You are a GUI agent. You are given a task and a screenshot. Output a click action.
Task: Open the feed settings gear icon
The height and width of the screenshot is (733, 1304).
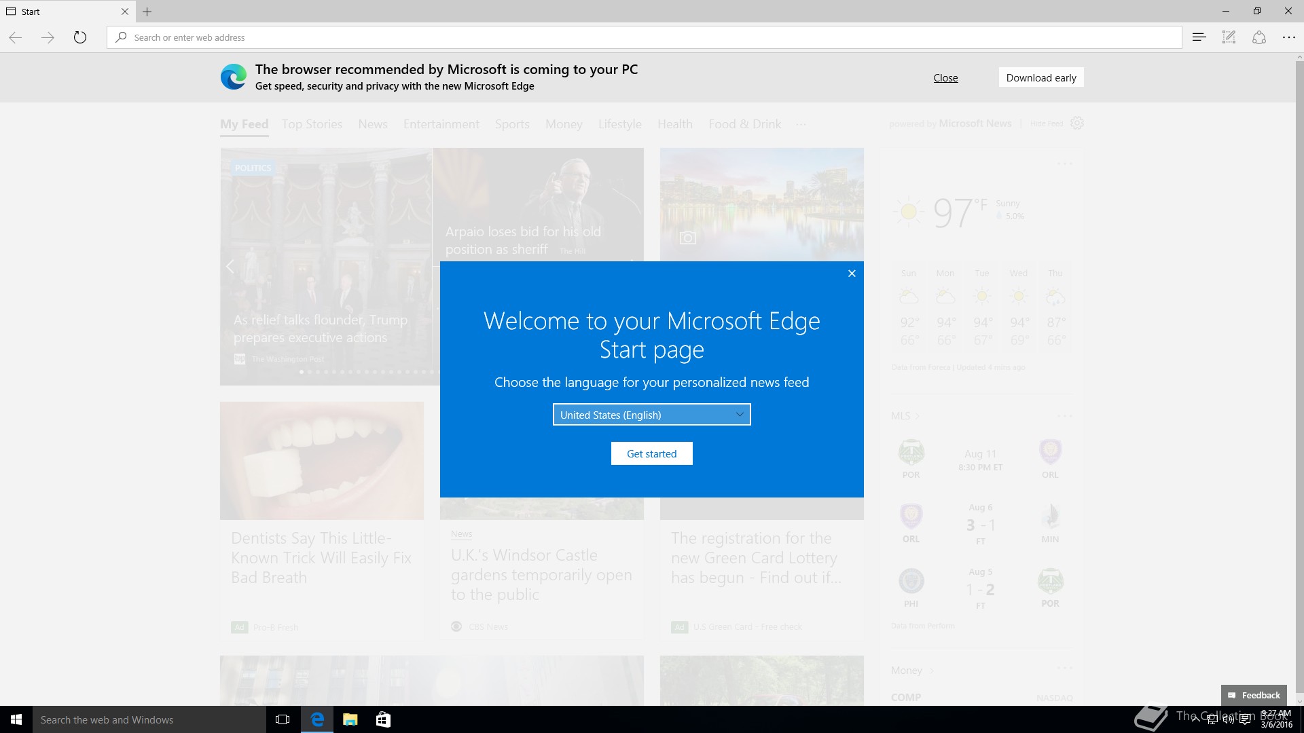(x=1077, y=124)
